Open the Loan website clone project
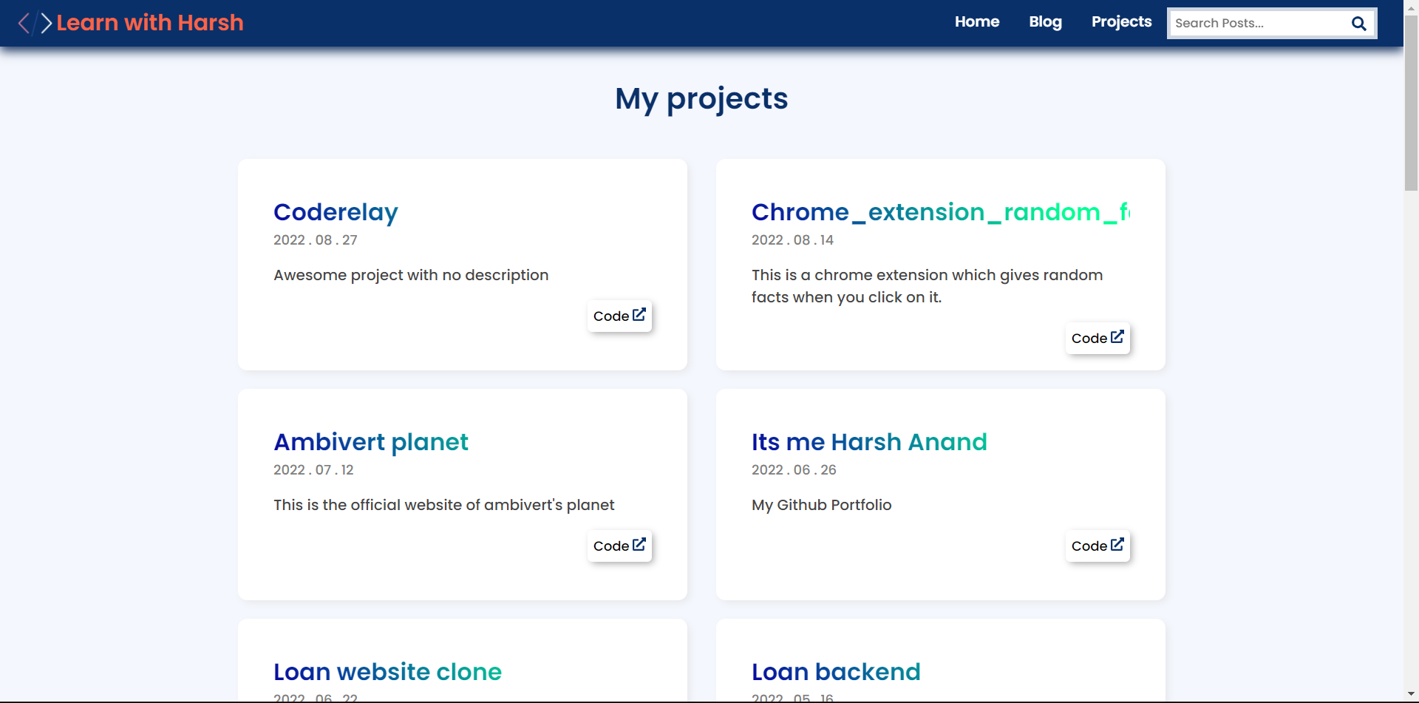 coord(387,672)
